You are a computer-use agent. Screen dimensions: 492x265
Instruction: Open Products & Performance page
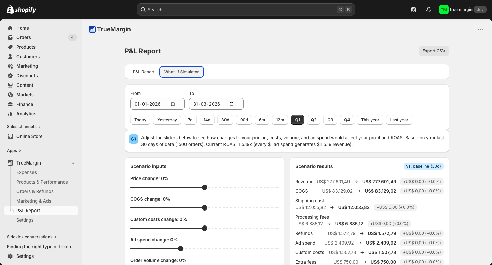pos(42,182)
